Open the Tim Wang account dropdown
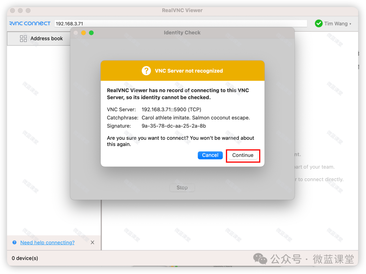This screenshot has height=274, width=366. [x=338, y=24]
